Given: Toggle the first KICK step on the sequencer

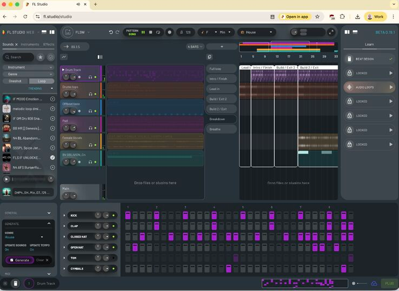Looking at the screenshot, I should pyautogui.click(x=128, y=216).
